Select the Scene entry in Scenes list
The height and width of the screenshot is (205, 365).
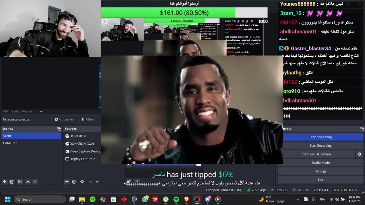click(31, 136)
